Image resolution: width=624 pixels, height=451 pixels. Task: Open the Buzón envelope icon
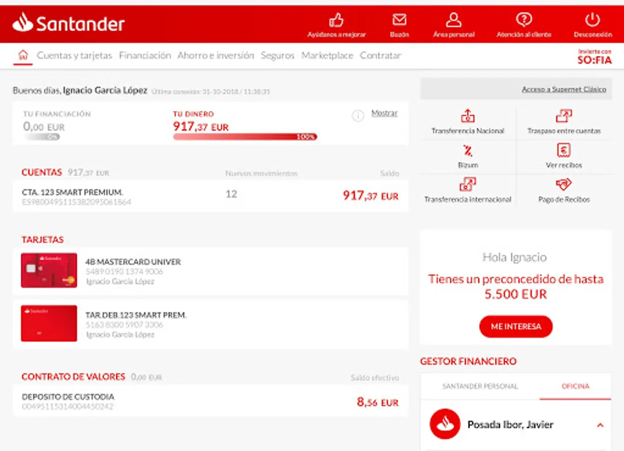[x=399, y=20]
